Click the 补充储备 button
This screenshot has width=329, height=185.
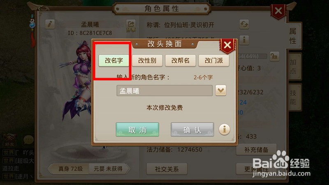(x=256, y=150)
